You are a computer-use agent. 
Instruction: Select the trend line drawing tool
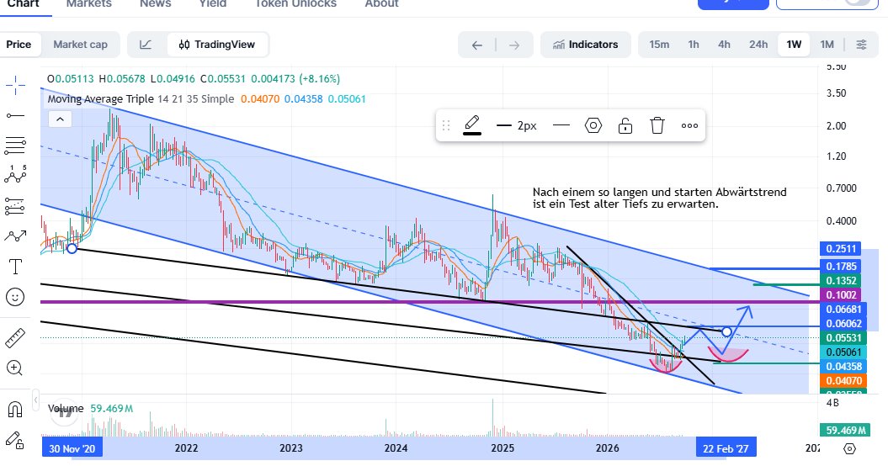click(x=15, y=116)
